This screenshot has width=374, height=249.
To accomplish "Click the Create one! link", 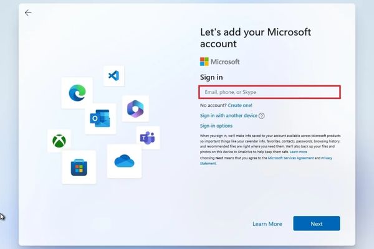I will 240,105.
